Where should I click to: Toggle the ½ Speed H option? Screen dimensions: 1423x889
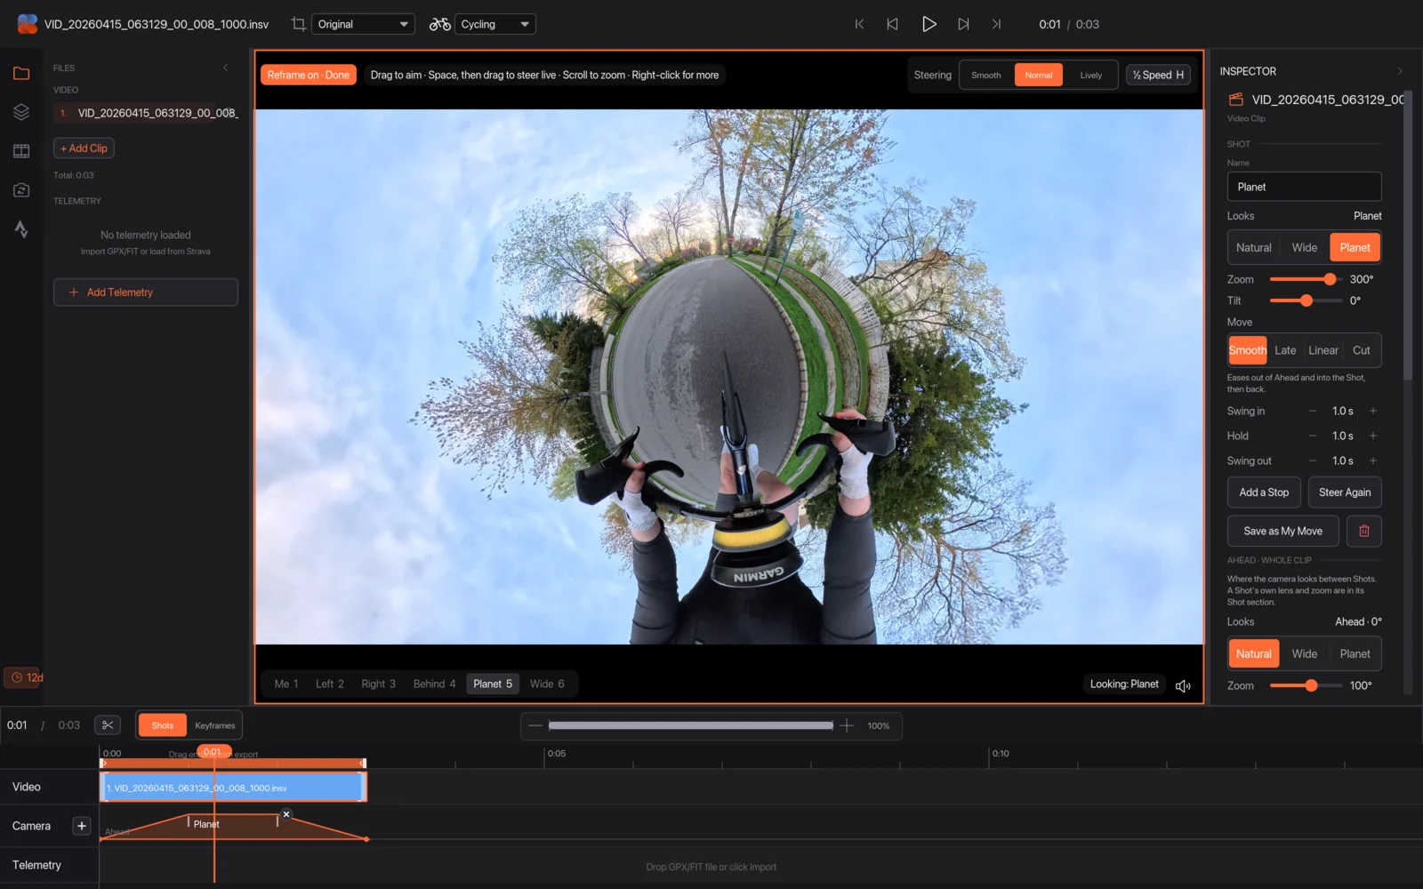[x=1158, y=75]
